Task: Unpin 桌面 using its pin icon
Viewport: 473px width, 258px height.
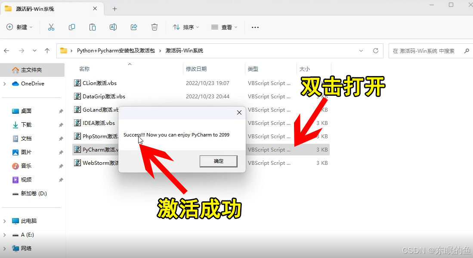Action: (x=61, y=111)
